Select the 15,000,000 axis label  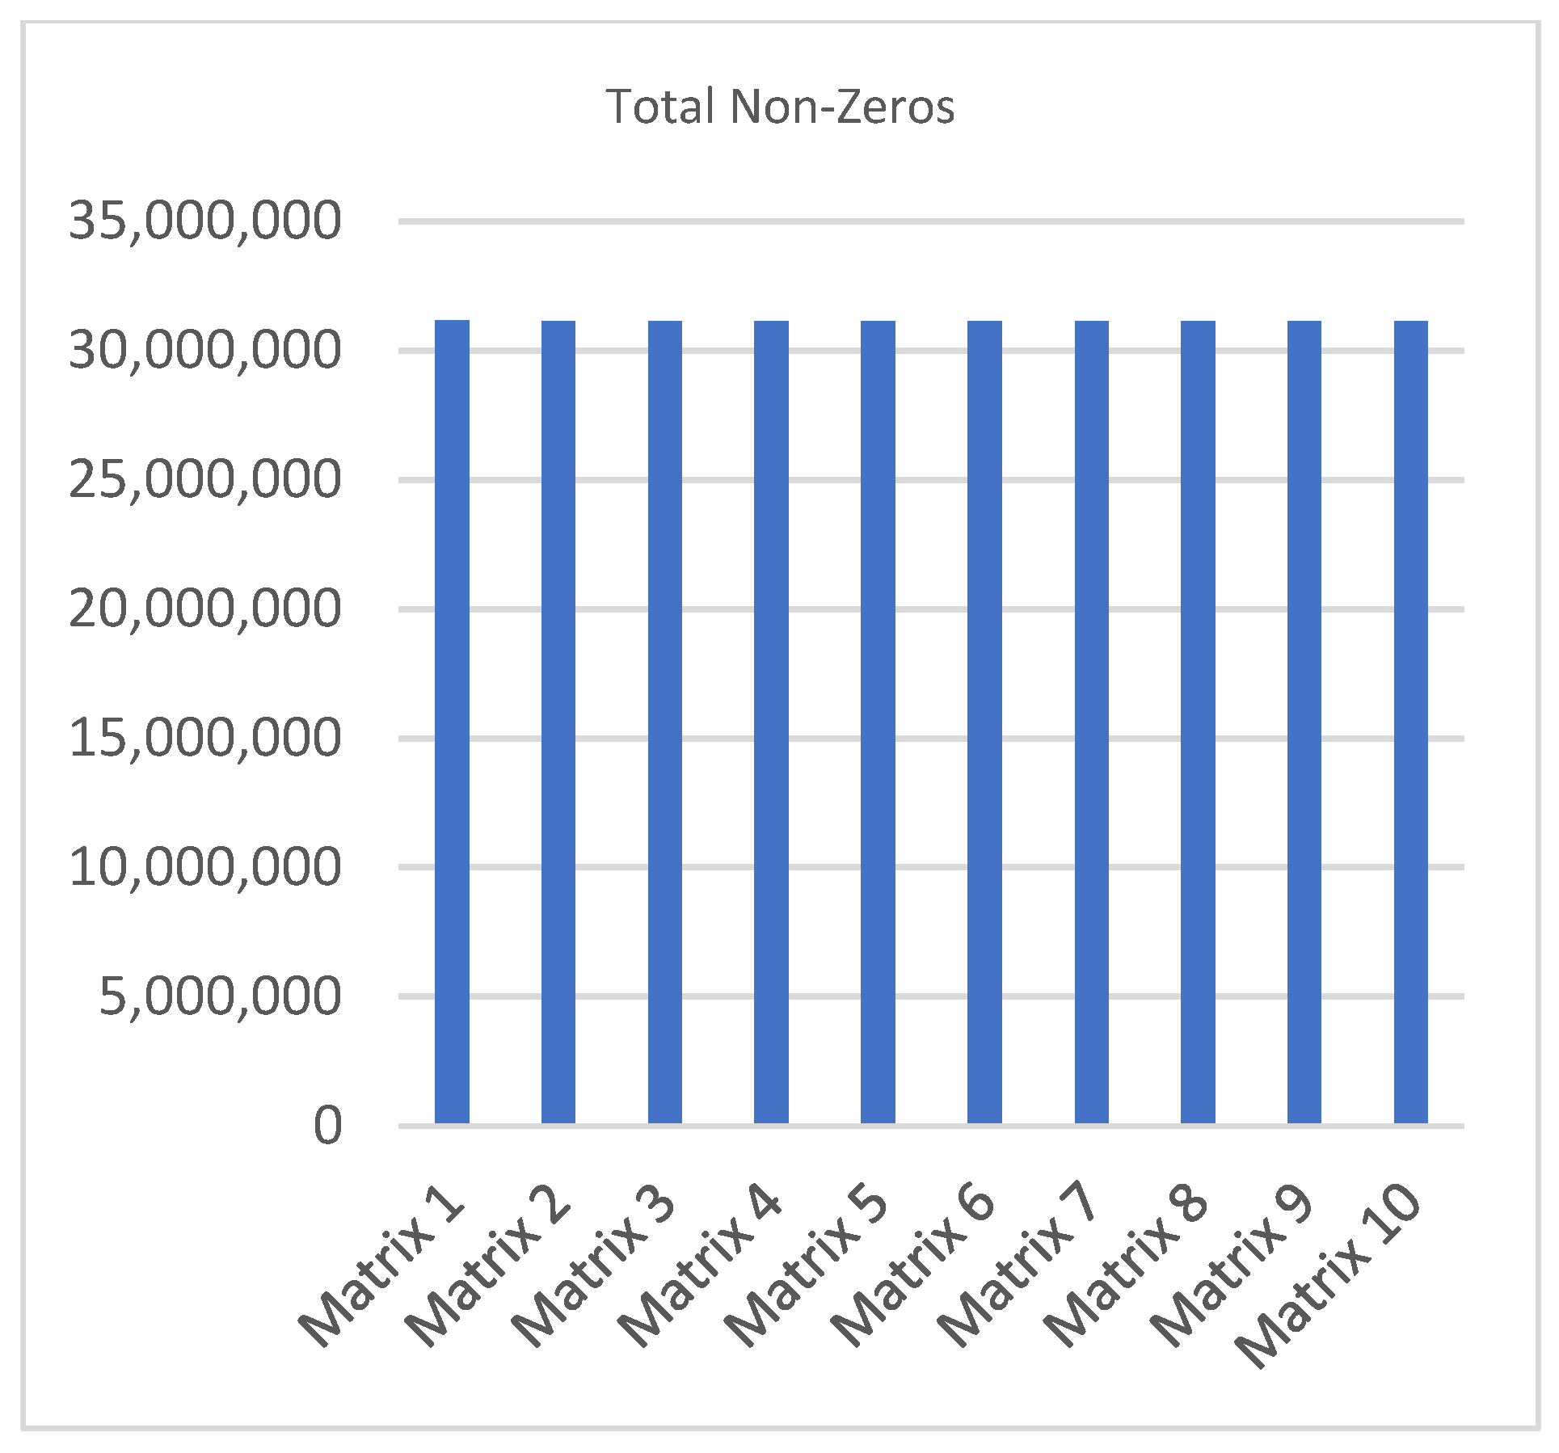205,738
